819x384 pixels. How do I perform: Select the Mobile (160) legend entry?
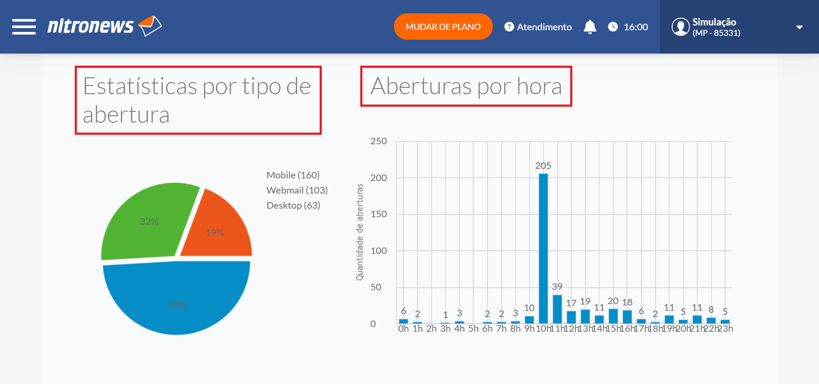293,175
